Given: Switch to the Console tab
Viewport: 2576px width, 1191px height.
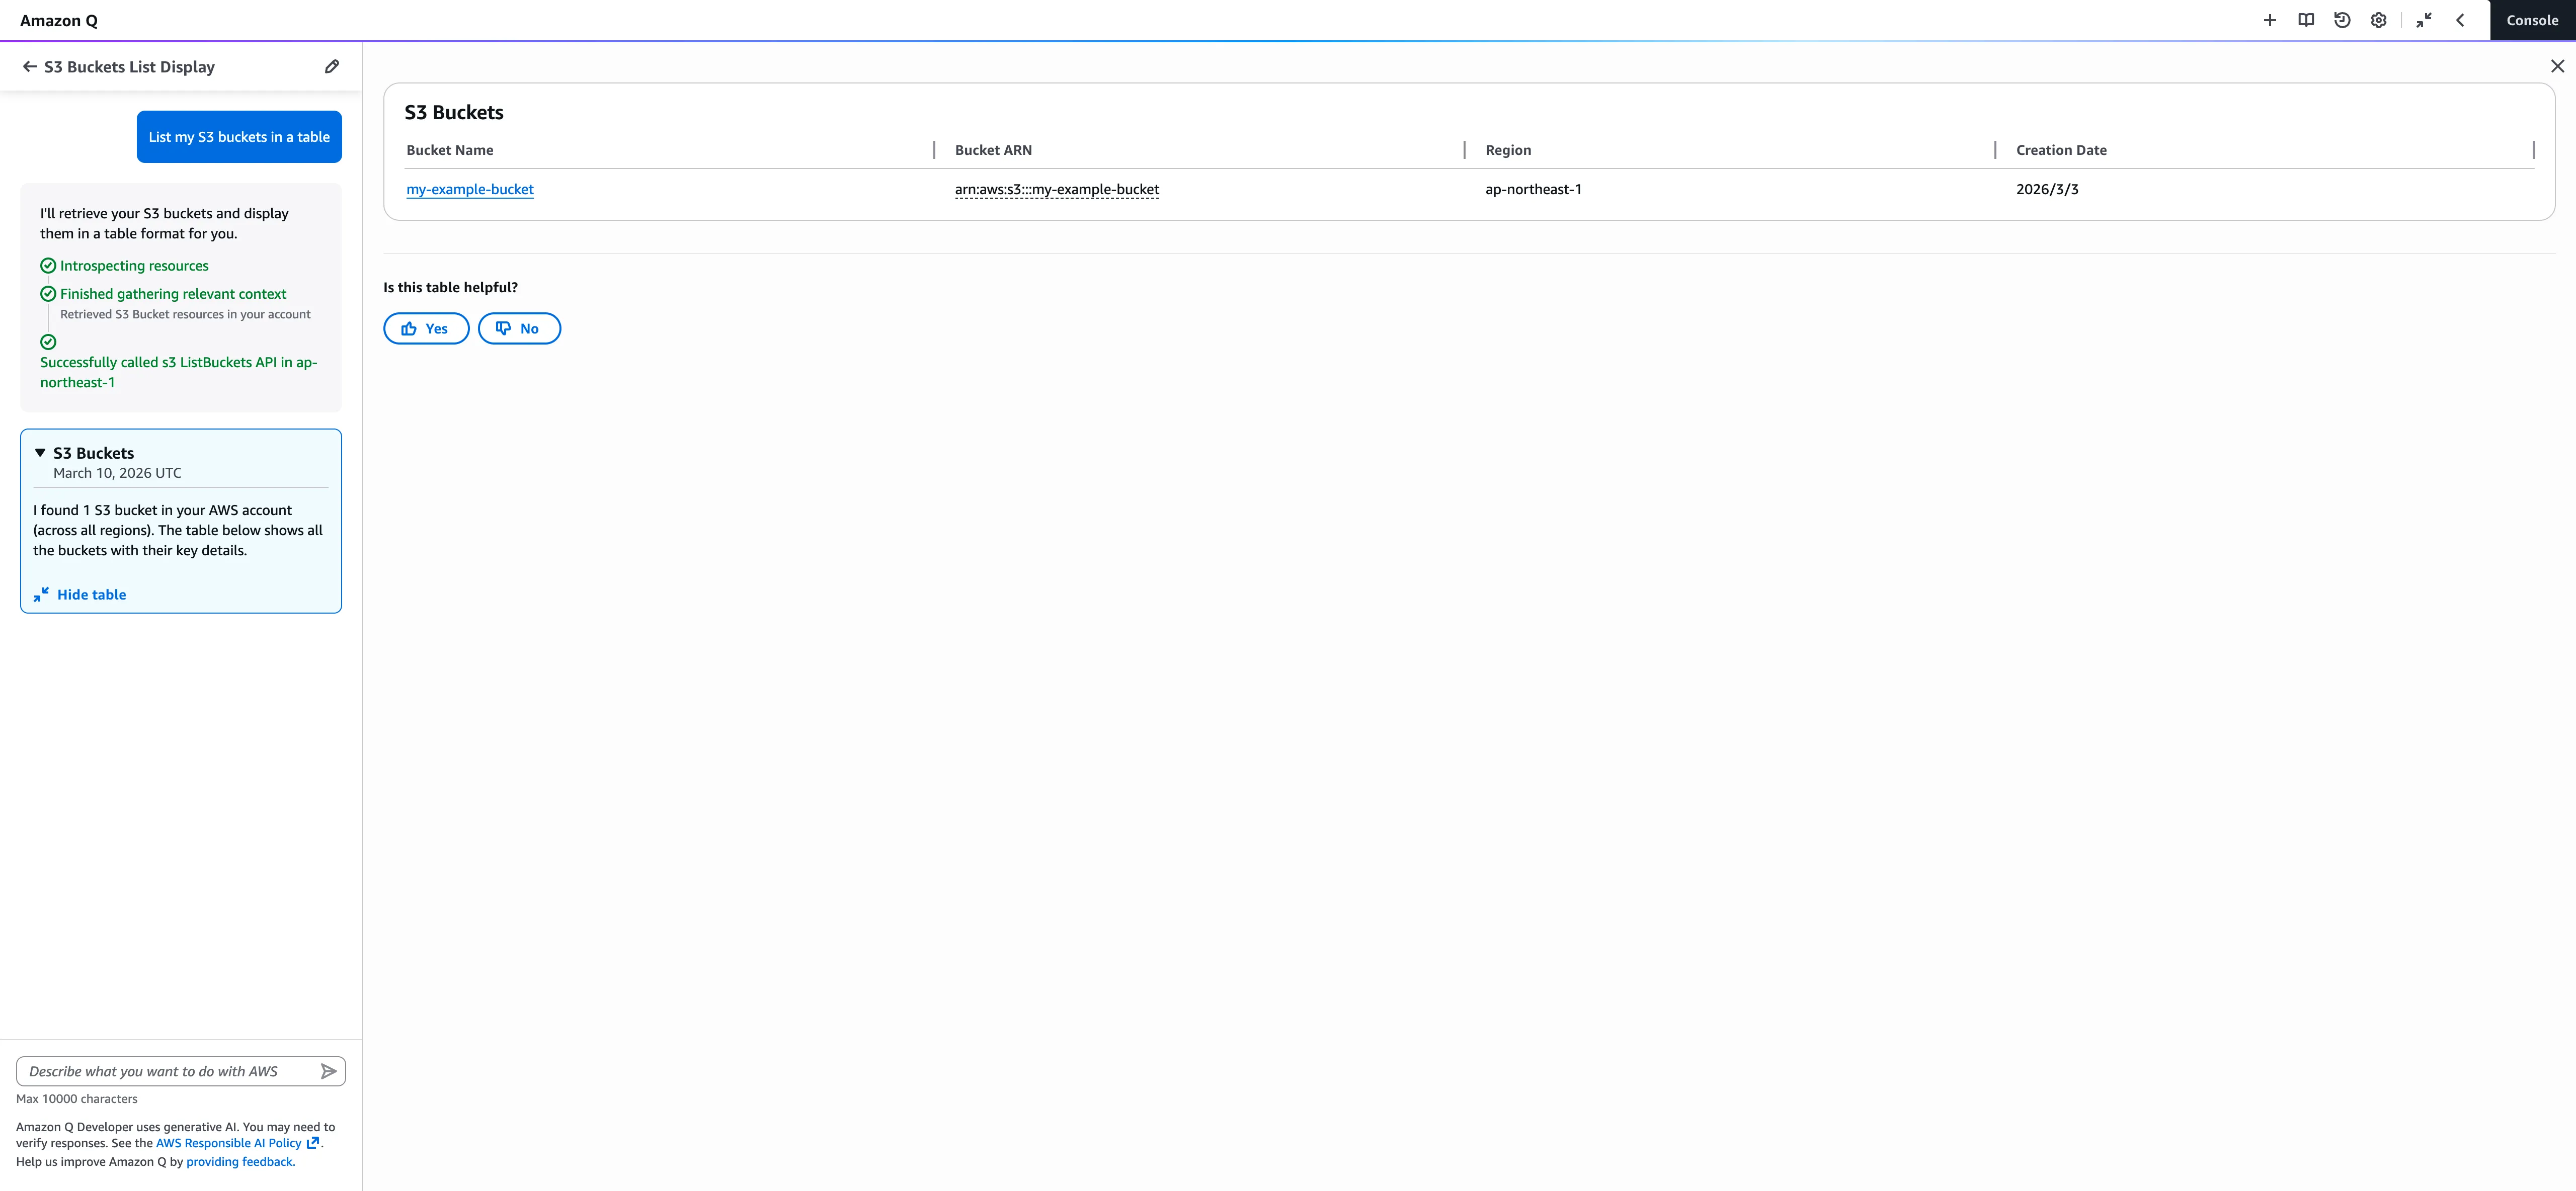Looking at the screenshot, I should click(2531, 20).
